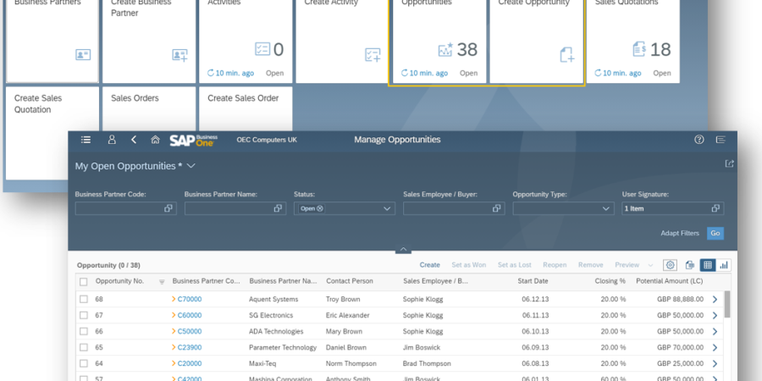
Task: Open value help for Sales Employee / Buyer
Action: pos(496,208)
